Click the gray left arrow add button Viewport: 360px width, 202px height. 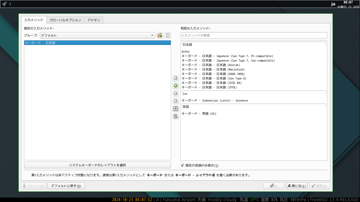tap(176, 78)
